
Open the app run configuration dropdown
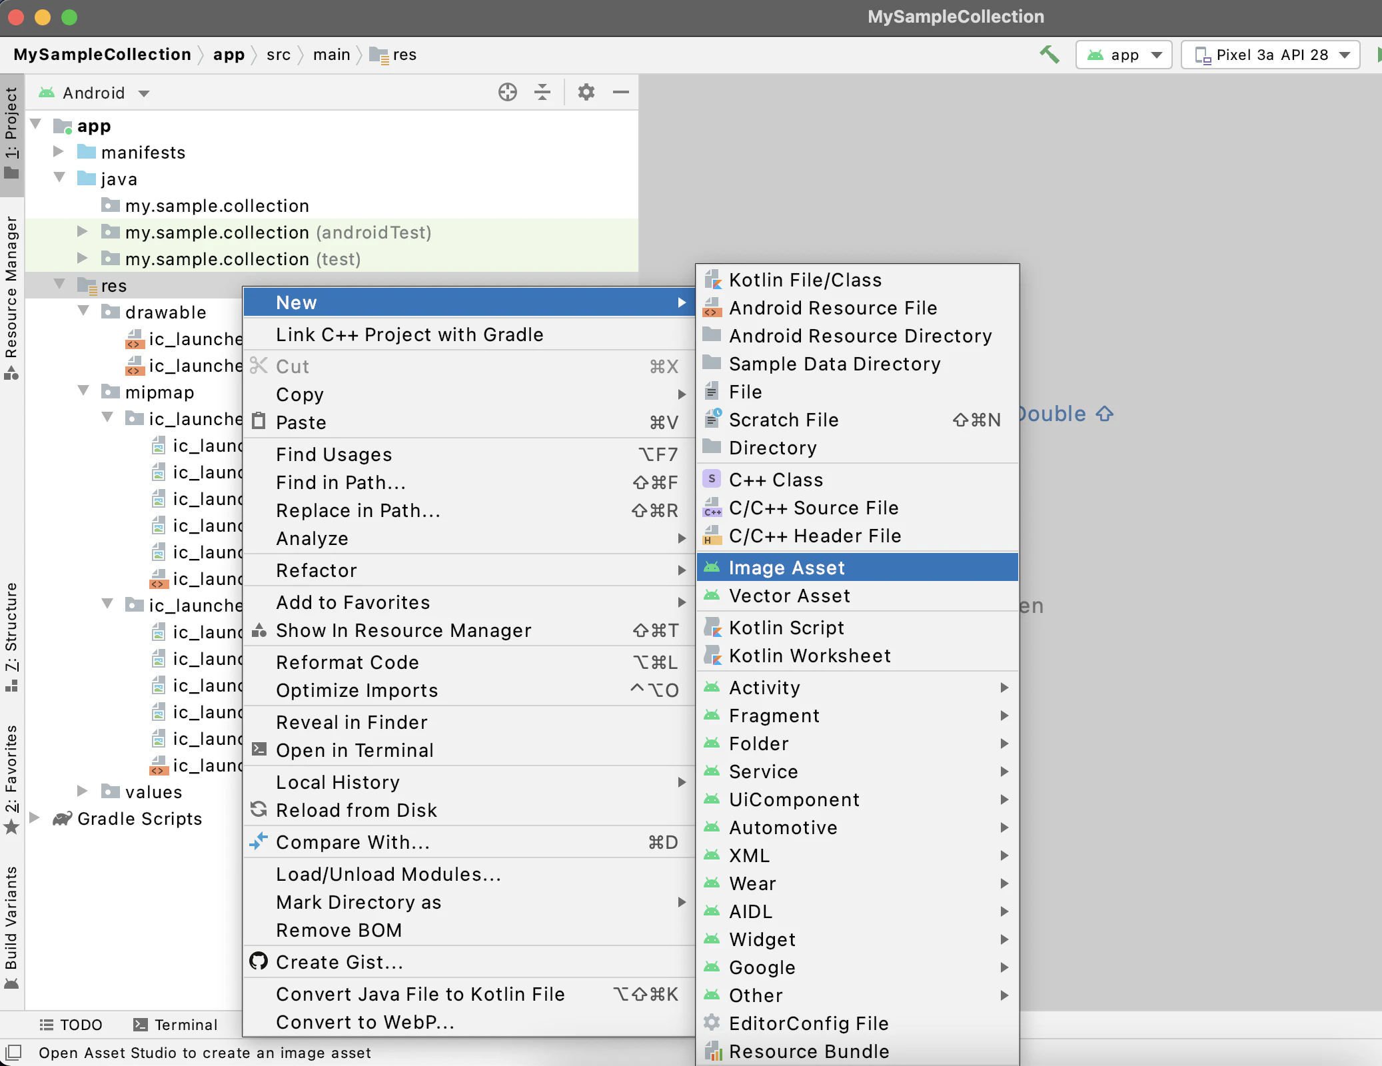pos(1124,55)
